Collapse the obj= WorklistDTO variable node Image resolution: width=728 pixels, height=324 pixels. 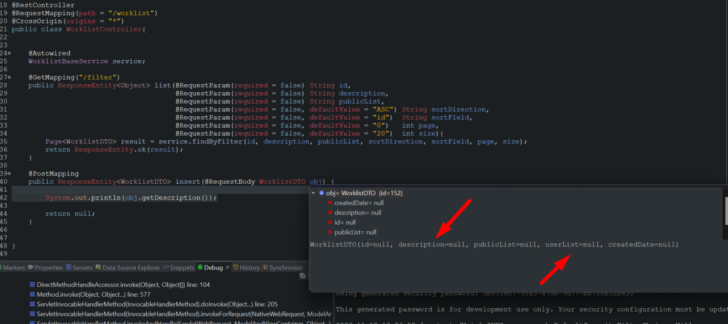pos(314,193)
